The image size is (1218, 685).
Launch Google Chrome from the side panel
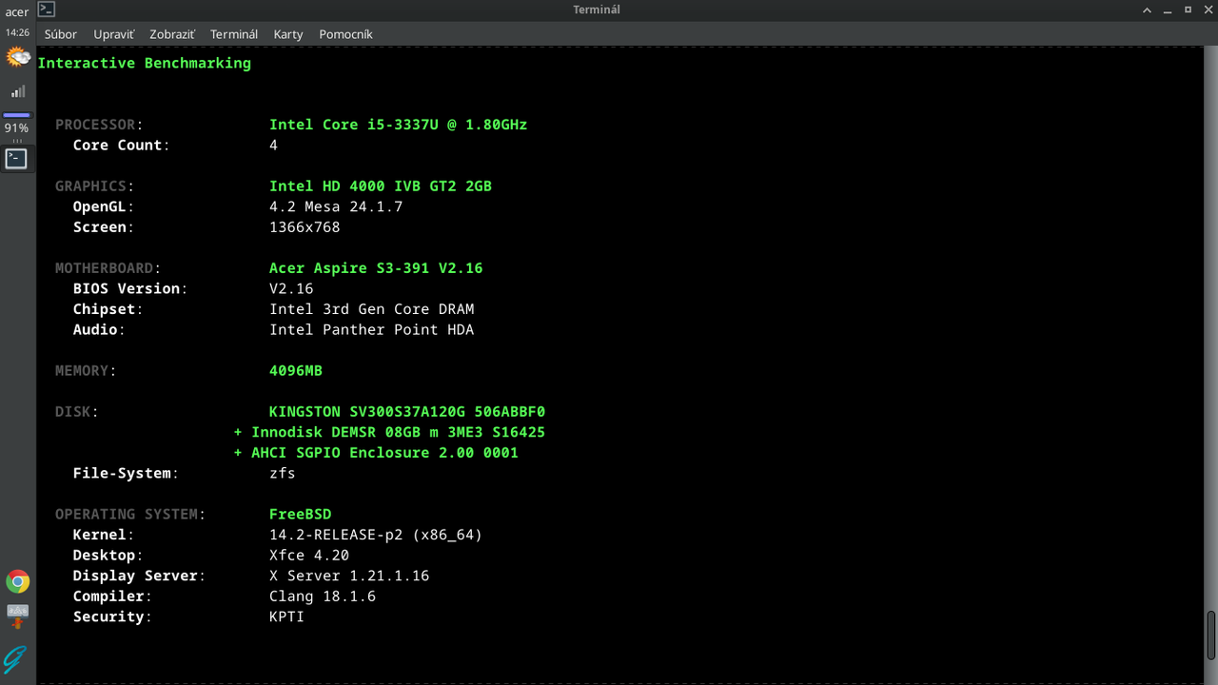pyautogui.click(x=17, y=581)
